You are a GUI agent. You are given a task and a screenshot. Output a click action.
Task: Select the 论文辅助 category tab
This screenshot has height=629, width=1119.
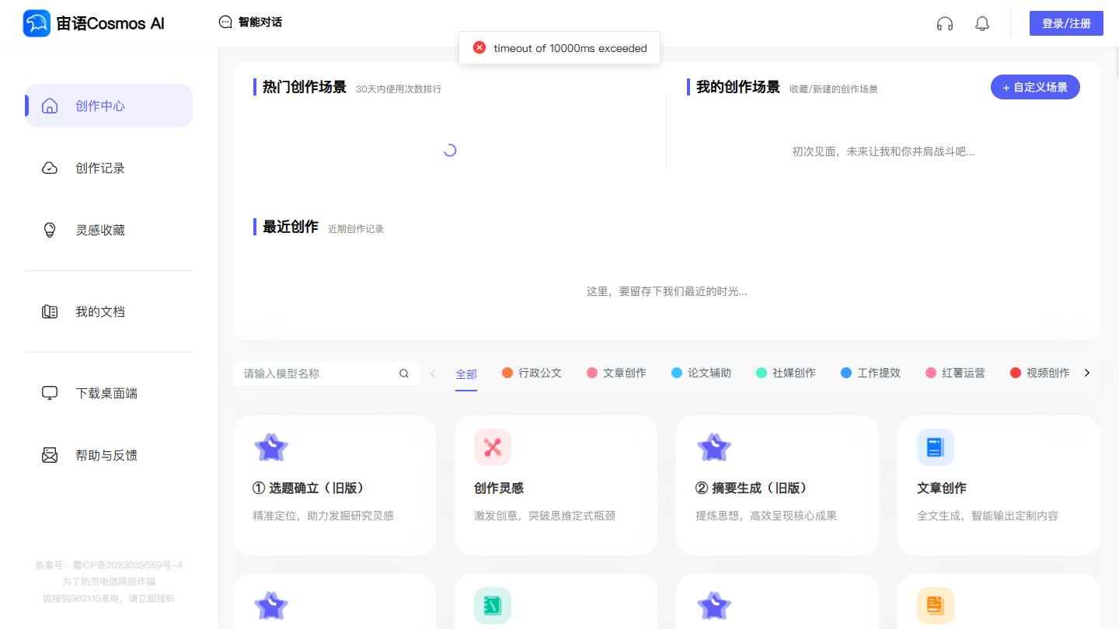[702, 373]
